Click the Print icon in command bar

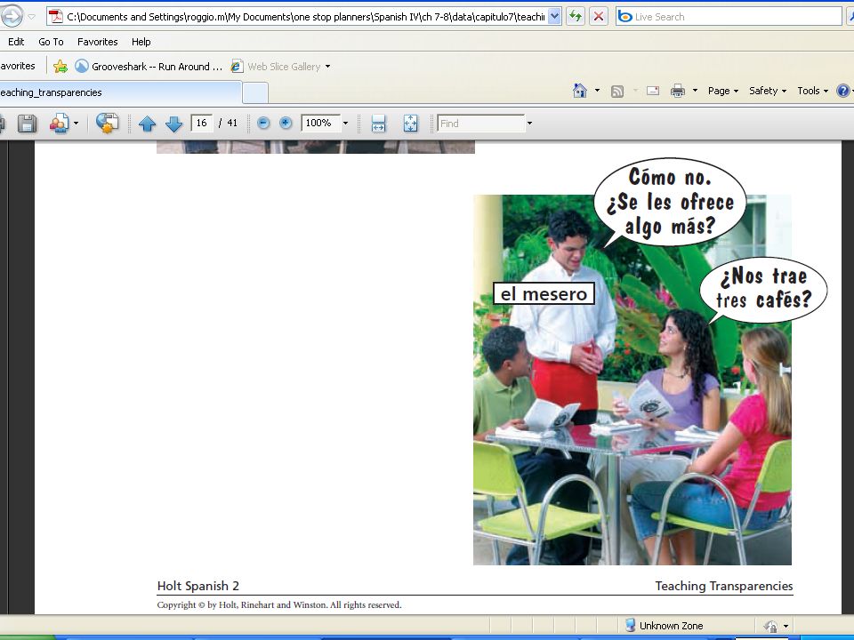pyautogui.click(x=678, y=91)
